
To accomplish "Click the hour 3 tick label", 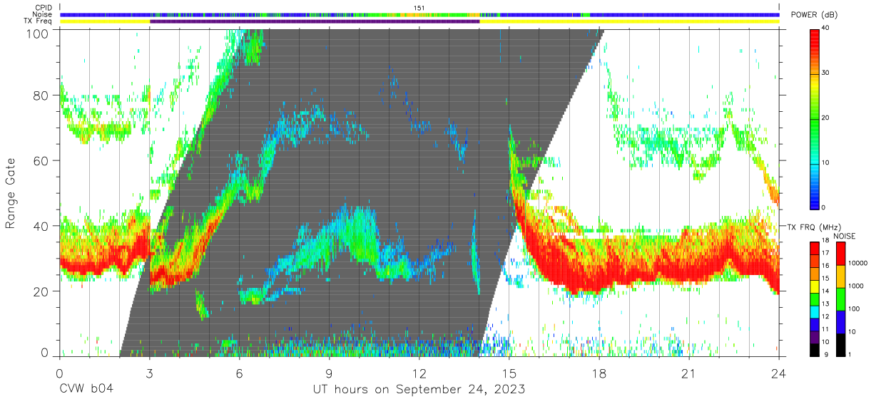I will (150, 373).
